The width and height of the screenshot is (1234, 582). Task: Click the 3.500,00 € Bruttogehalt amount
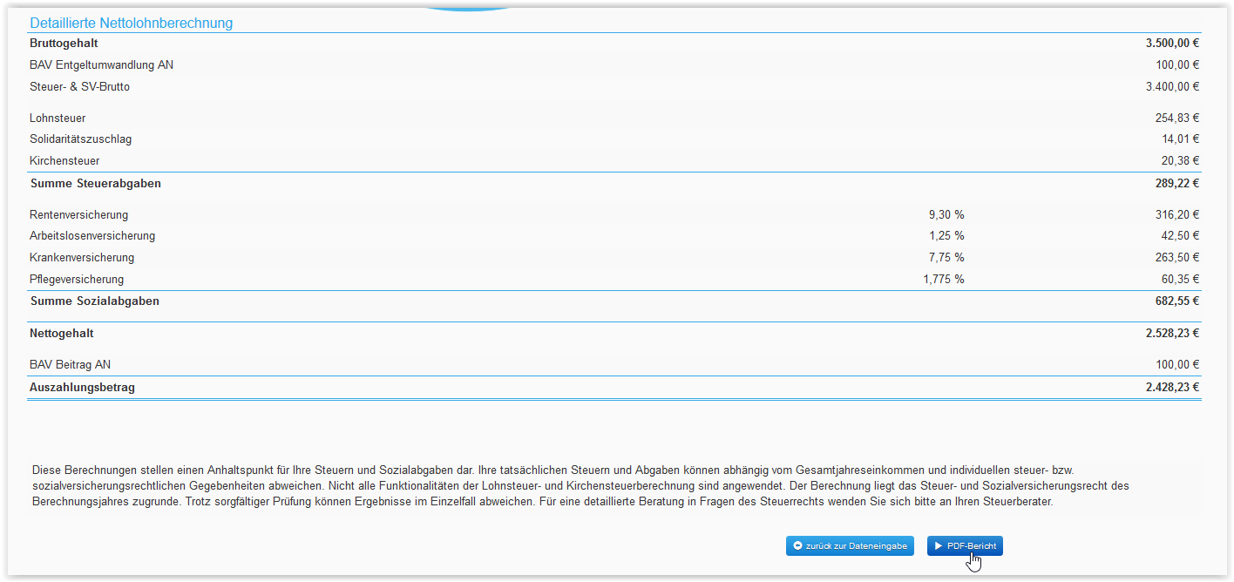[x=1172, y=43]
